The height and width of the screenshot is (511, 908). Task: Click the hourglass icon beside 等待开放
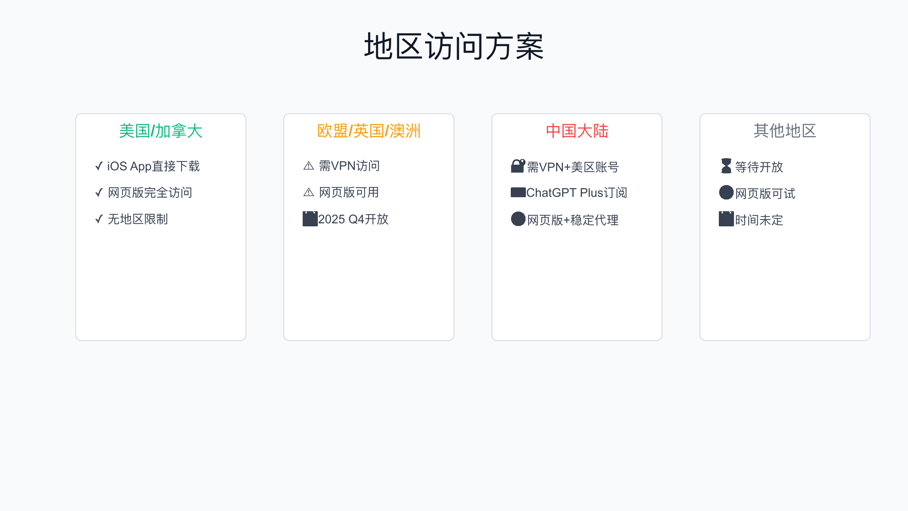point(726,166)
